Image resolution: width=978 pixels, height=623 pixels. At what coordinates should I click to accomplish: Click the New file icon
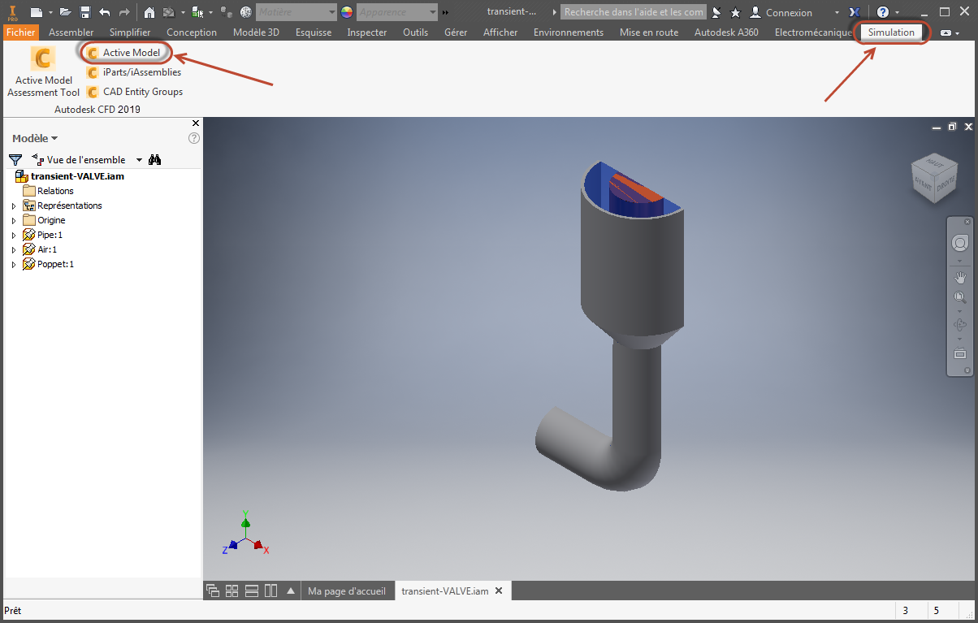tap(37, 12)
